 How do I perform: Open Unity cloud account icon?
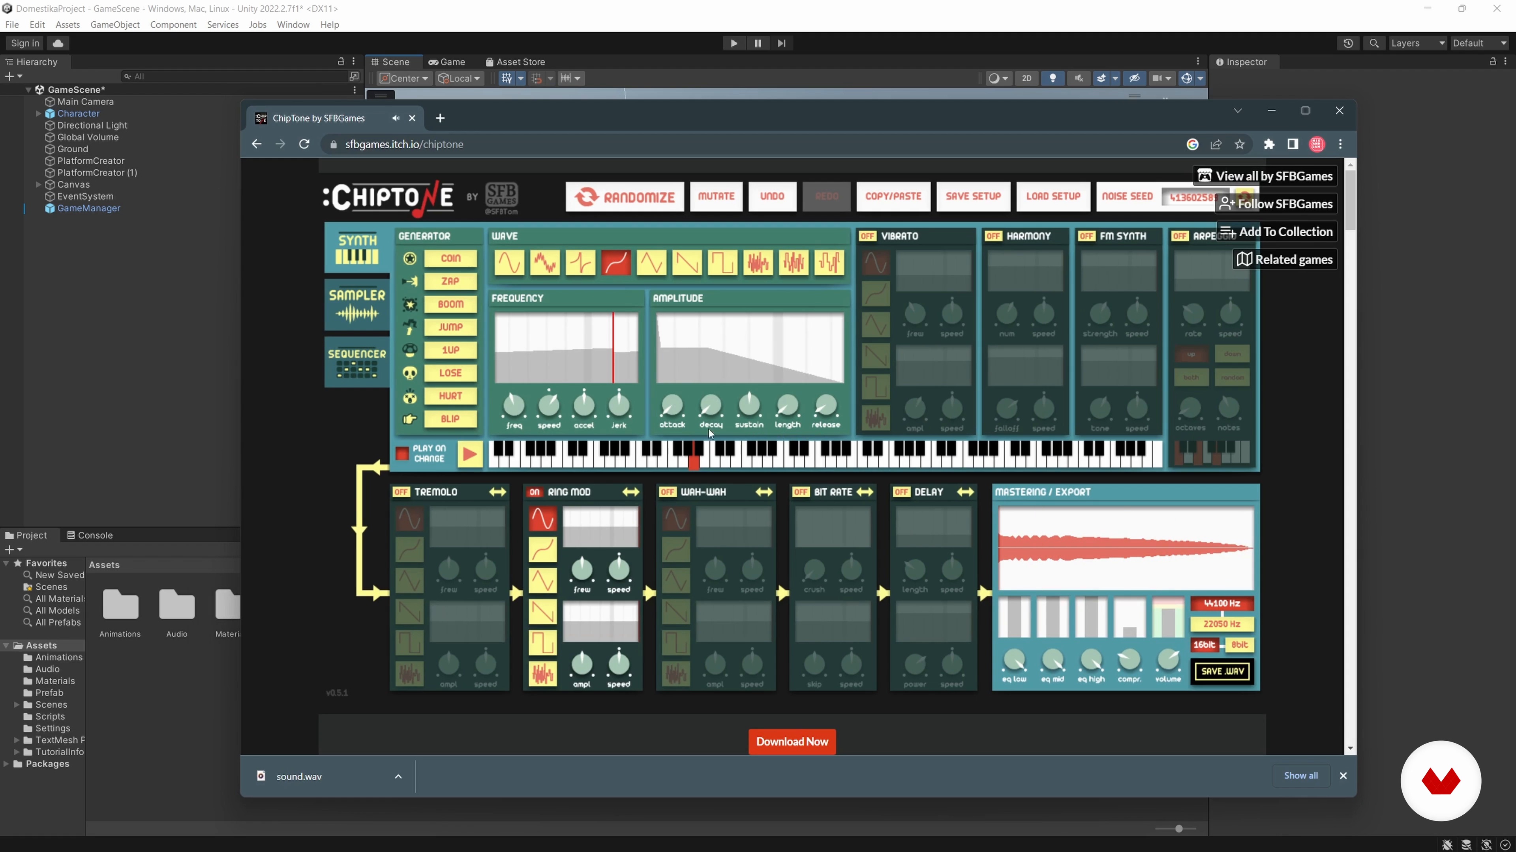pos(58,43)
